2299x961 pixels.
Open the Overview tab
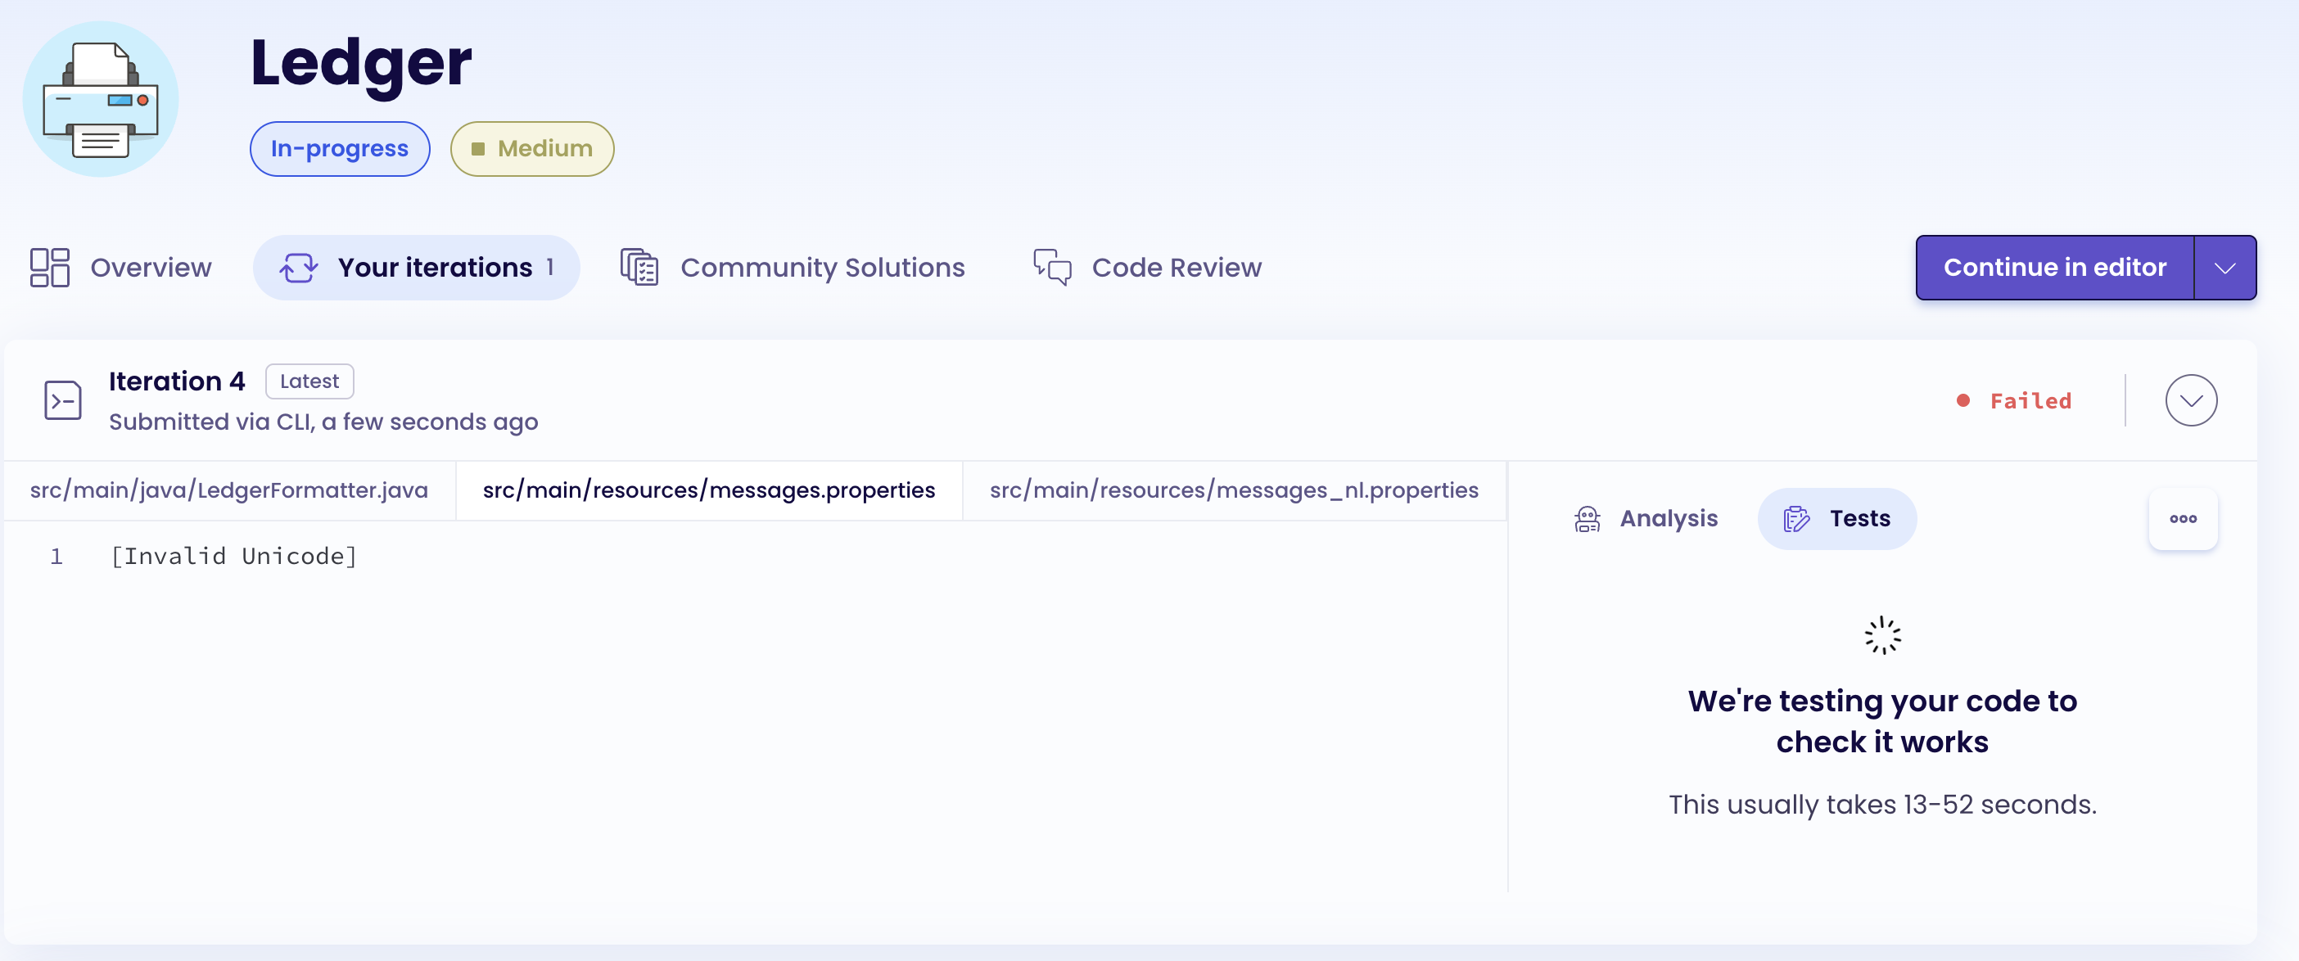click(120, 268)
